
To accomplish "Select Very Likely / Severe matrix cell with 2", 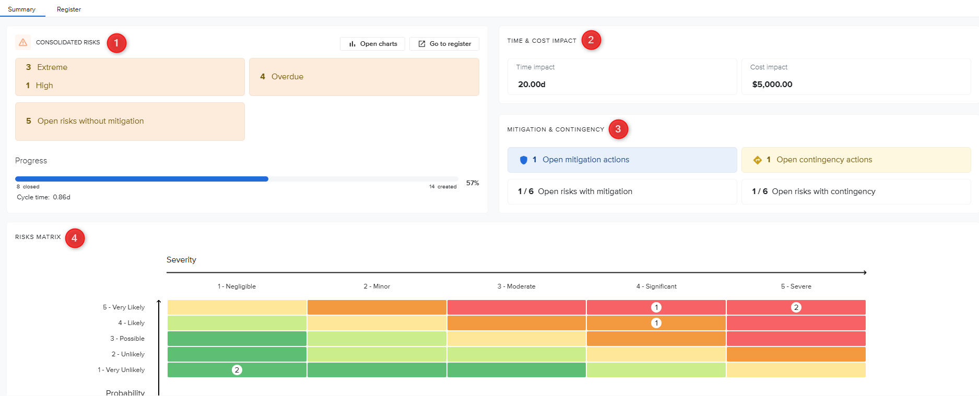I will click(796, 307).
